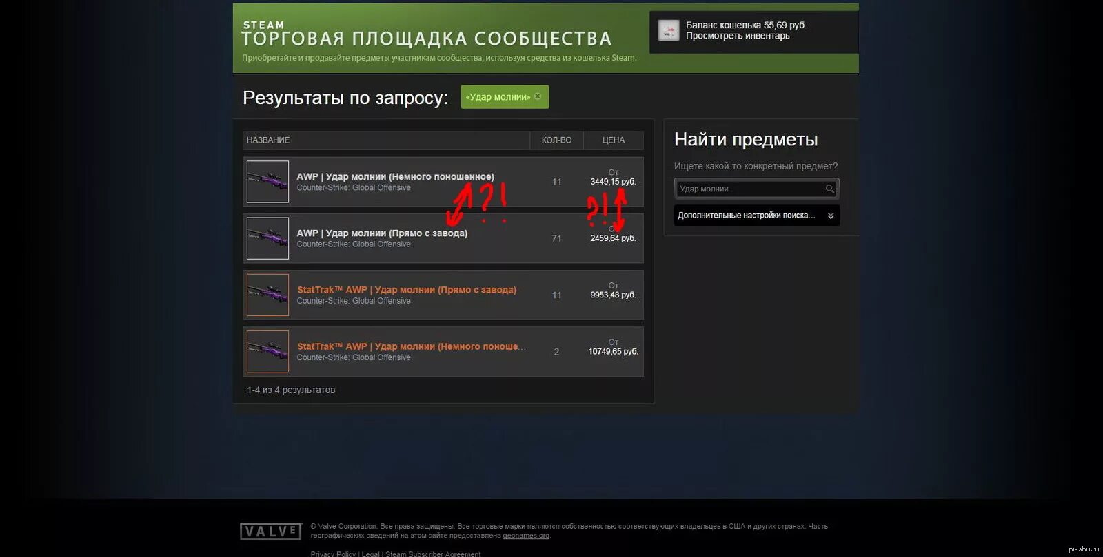Open thumbnail of AWP Немного поношенное listing
This screenshot has height=557, width=1103.
coord(267,182)
